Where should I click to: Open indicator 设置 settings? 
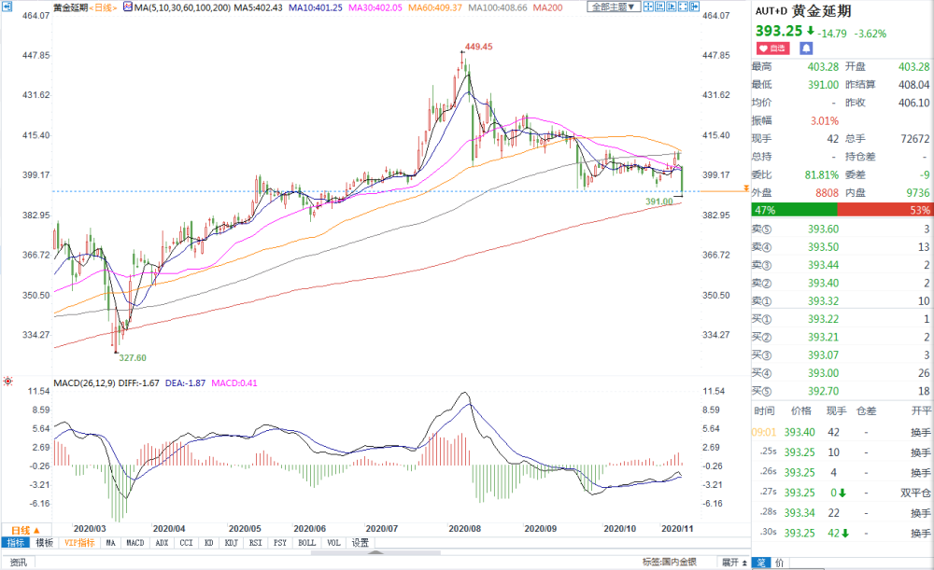360,543
